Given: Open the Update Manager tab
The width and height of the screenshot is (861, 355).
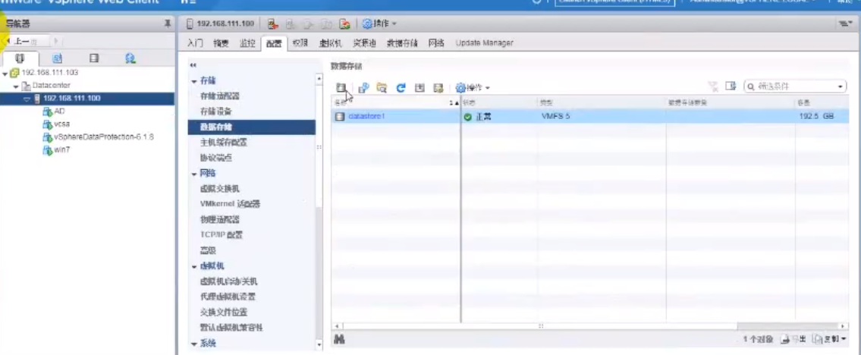Looking at the screenshot, I should [484, 42].
